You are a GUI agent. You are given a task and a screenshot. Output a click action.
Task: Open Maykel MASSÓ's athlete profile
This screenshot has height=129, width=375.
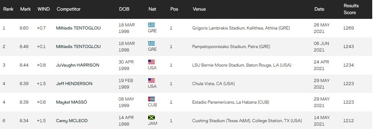[71, 102]
